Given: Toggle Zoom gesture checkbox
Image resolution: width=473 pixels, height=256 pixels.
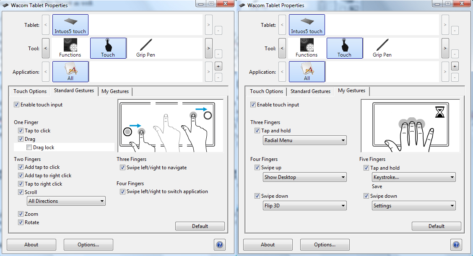Looking at the screenshot, I should point(21,214).
